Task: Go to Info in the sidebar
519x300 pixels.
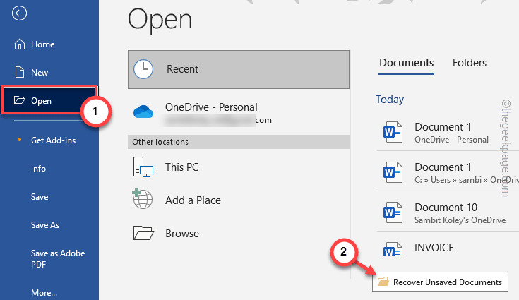Action: coord(38,169)
